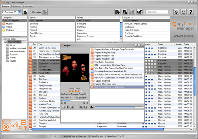Click the Musique category icon
The height and width of the screenshot is (139, 198).
[4, 24]
